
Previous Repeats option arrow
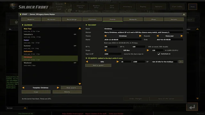158,36
